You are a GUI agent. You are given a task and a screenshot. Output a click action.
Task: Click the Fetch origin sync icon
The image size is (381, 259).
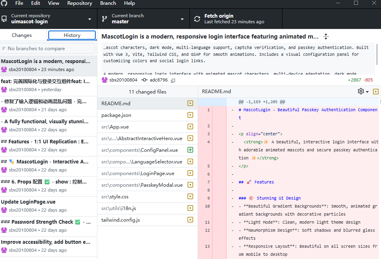point(197,19)
